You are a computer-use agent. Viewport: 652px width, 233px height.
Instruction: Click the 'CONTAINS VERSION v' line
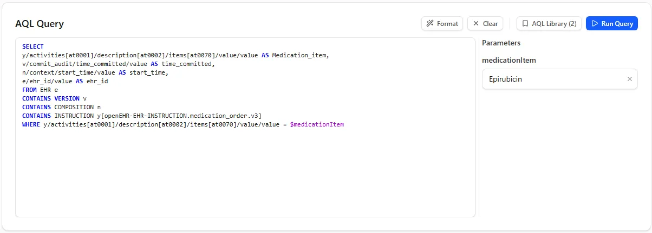pyautogui.click(x=54, y=98)
